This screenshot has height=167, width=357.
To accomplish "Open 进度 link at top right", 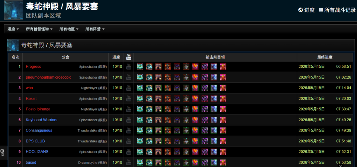I will (x=306, y=10).
